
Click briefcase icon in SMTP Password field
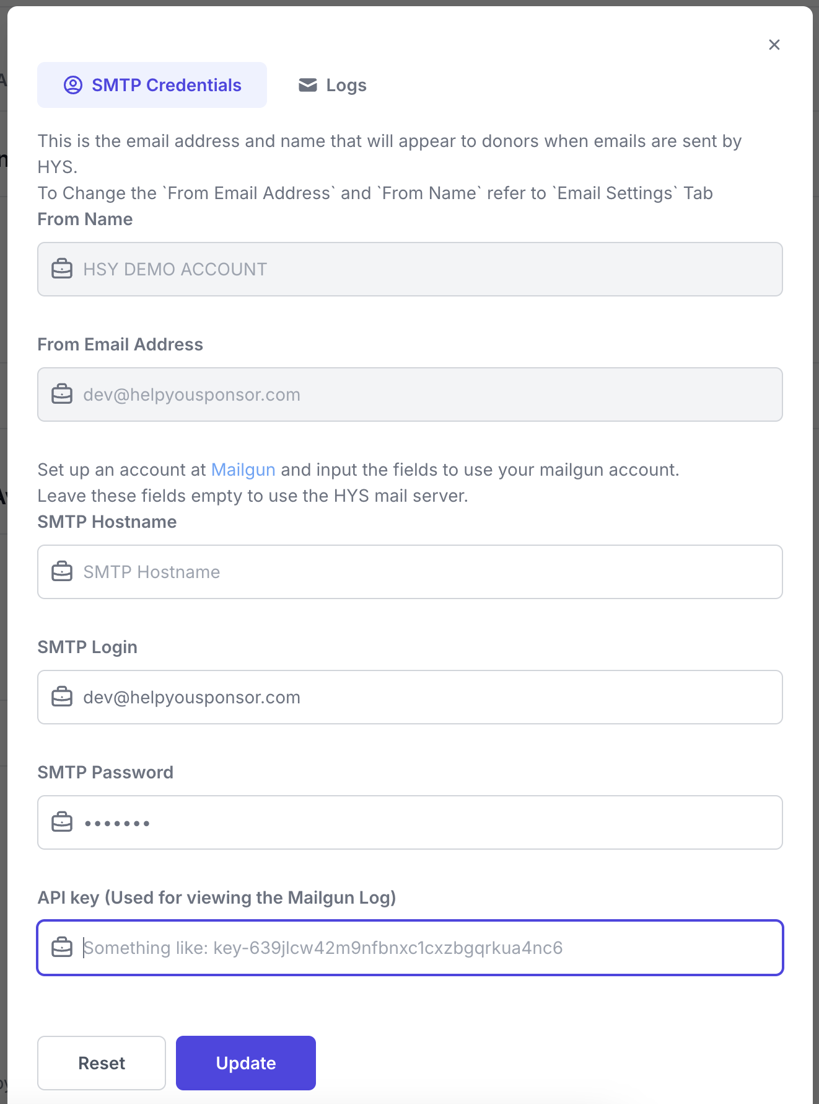[x=62, y=822]
